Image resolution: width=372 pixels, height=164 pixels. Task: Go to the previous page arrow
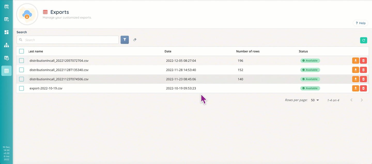pos(351,100)
